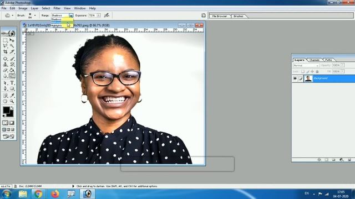The image size is (355, 199).
Task: Select the Rectangle shape tool
Action: [x=12, y=88]
